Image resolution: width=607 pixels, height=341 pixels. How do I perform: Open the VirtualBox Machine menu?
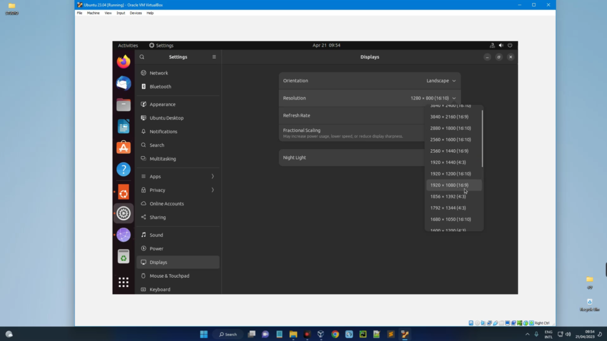93,13
